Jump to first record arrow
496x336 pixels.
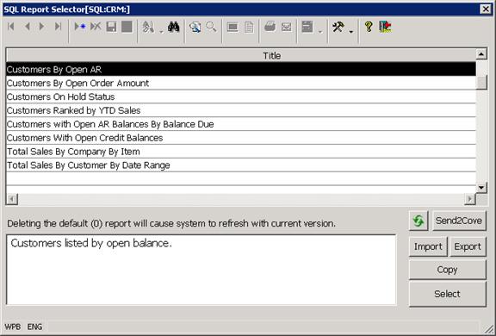tap(11, 27)
